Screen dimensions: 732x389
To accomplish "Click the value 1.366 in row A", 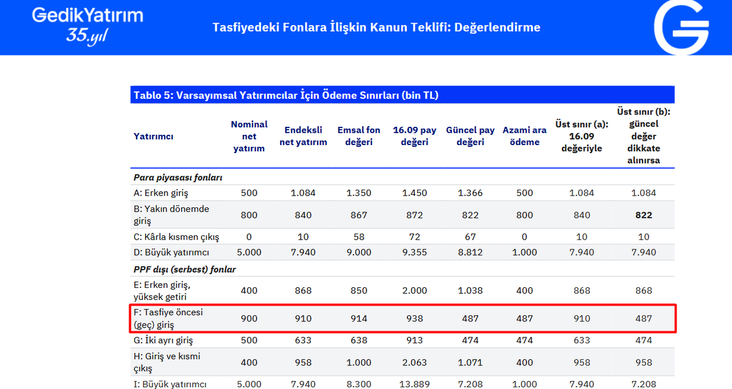I will tap(470, 193).
